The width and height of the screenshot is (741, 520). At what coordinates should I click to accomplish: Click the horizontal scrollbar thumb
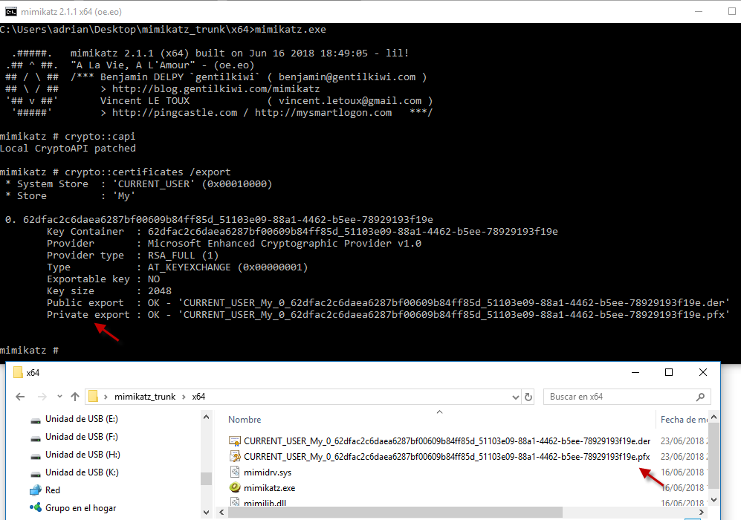click(395, 512)
